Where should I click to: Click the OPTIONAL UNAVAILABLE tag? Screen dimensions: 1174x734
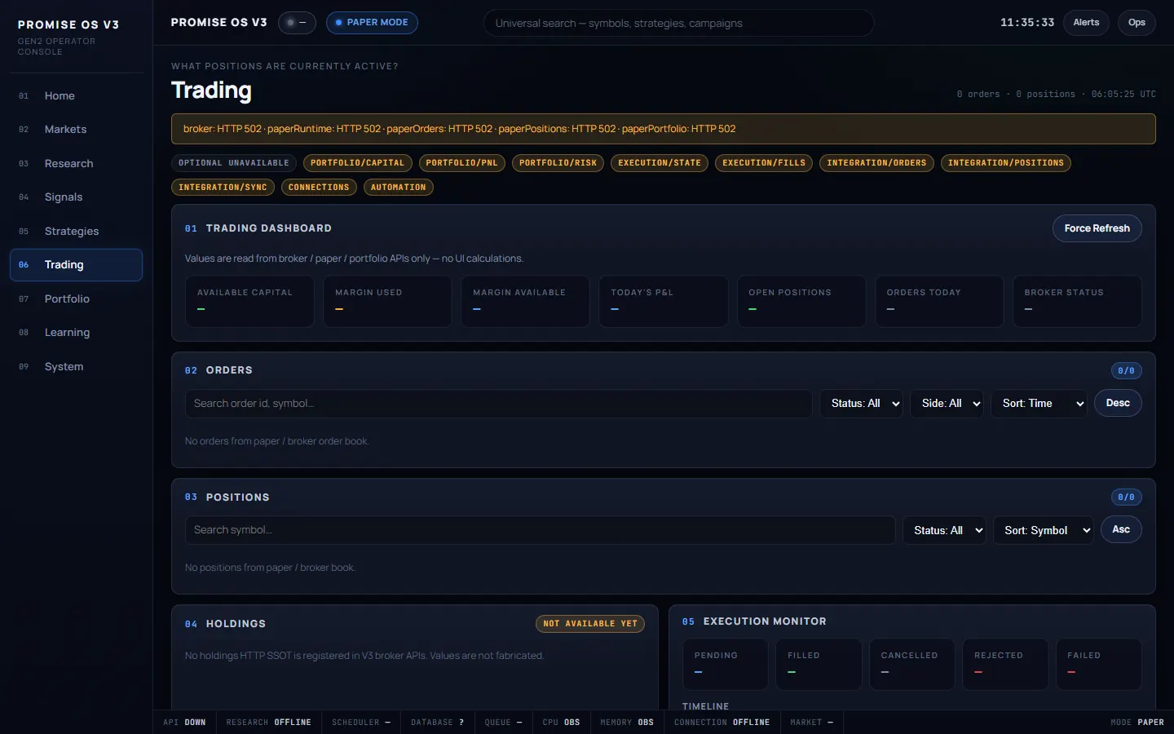tap(234, 163)
